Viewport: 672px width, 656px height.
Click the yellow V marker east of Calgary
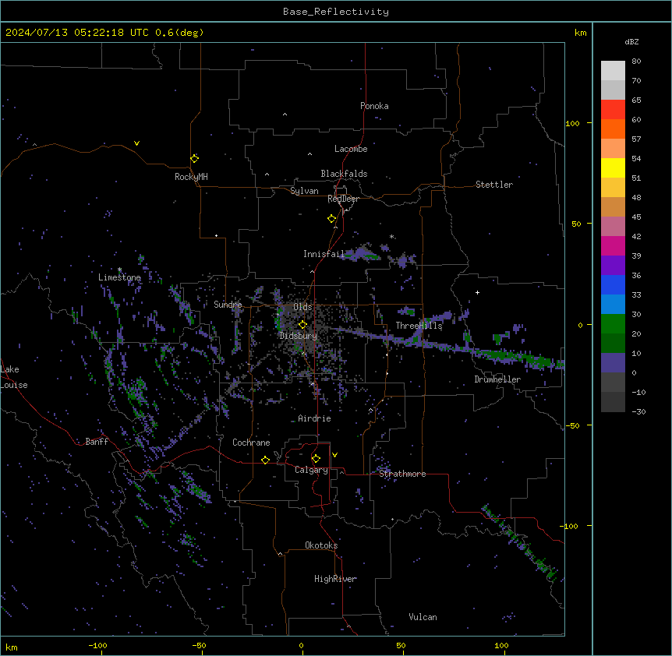[334, 455]
